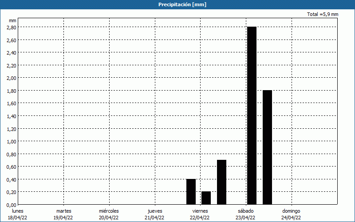This screenshot has width=355, height=222.
Task: Click the y-axis value '2,20'
Action: tap(12, 65)
